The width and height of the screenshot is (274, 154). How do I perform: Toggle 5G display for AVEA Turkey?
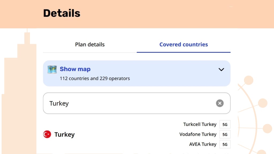tap(225, 144)
